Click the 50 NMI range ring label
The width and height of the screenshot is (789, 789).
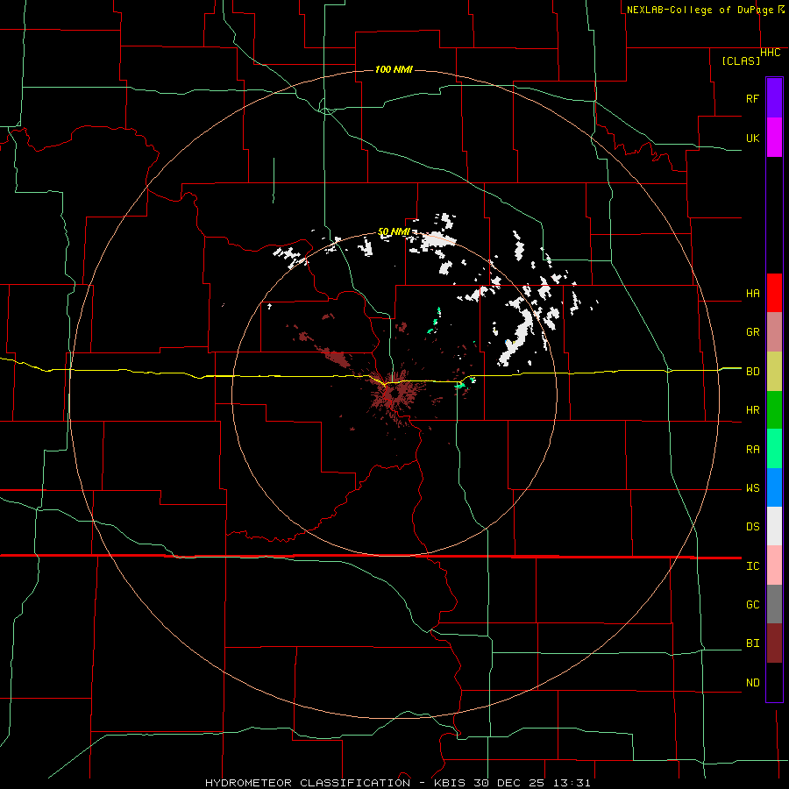[x=394, y=232]
